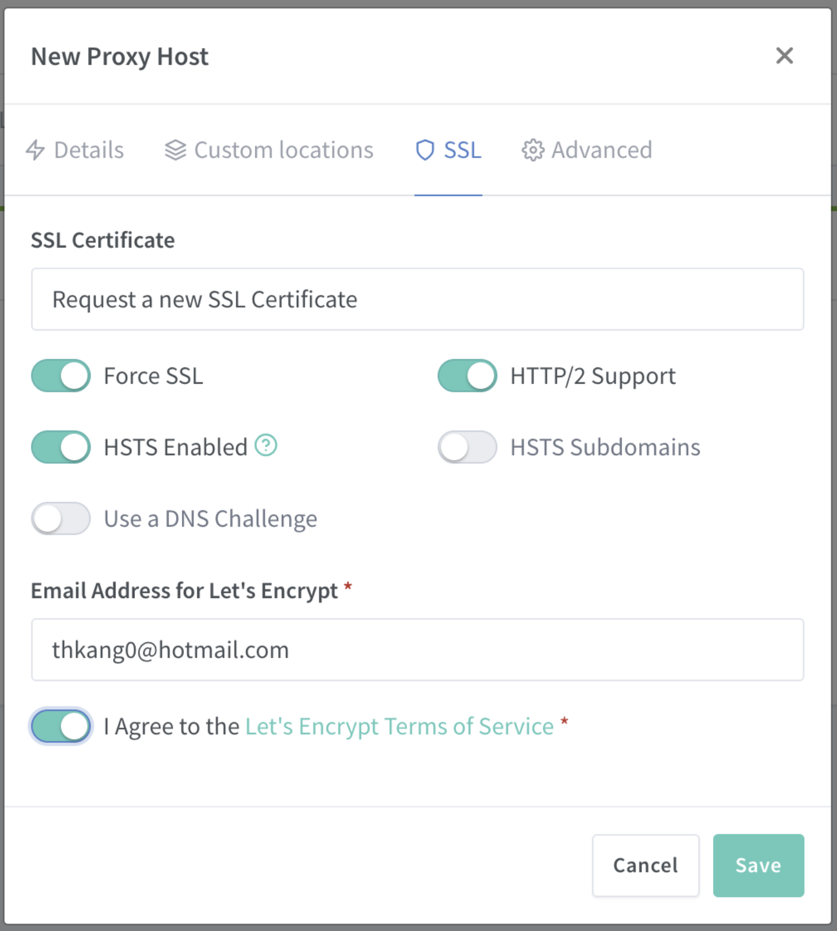This screenshot has width=837, height=931.
Task: Open the SSL Certificate dropdown
Action: pos(417,299)
